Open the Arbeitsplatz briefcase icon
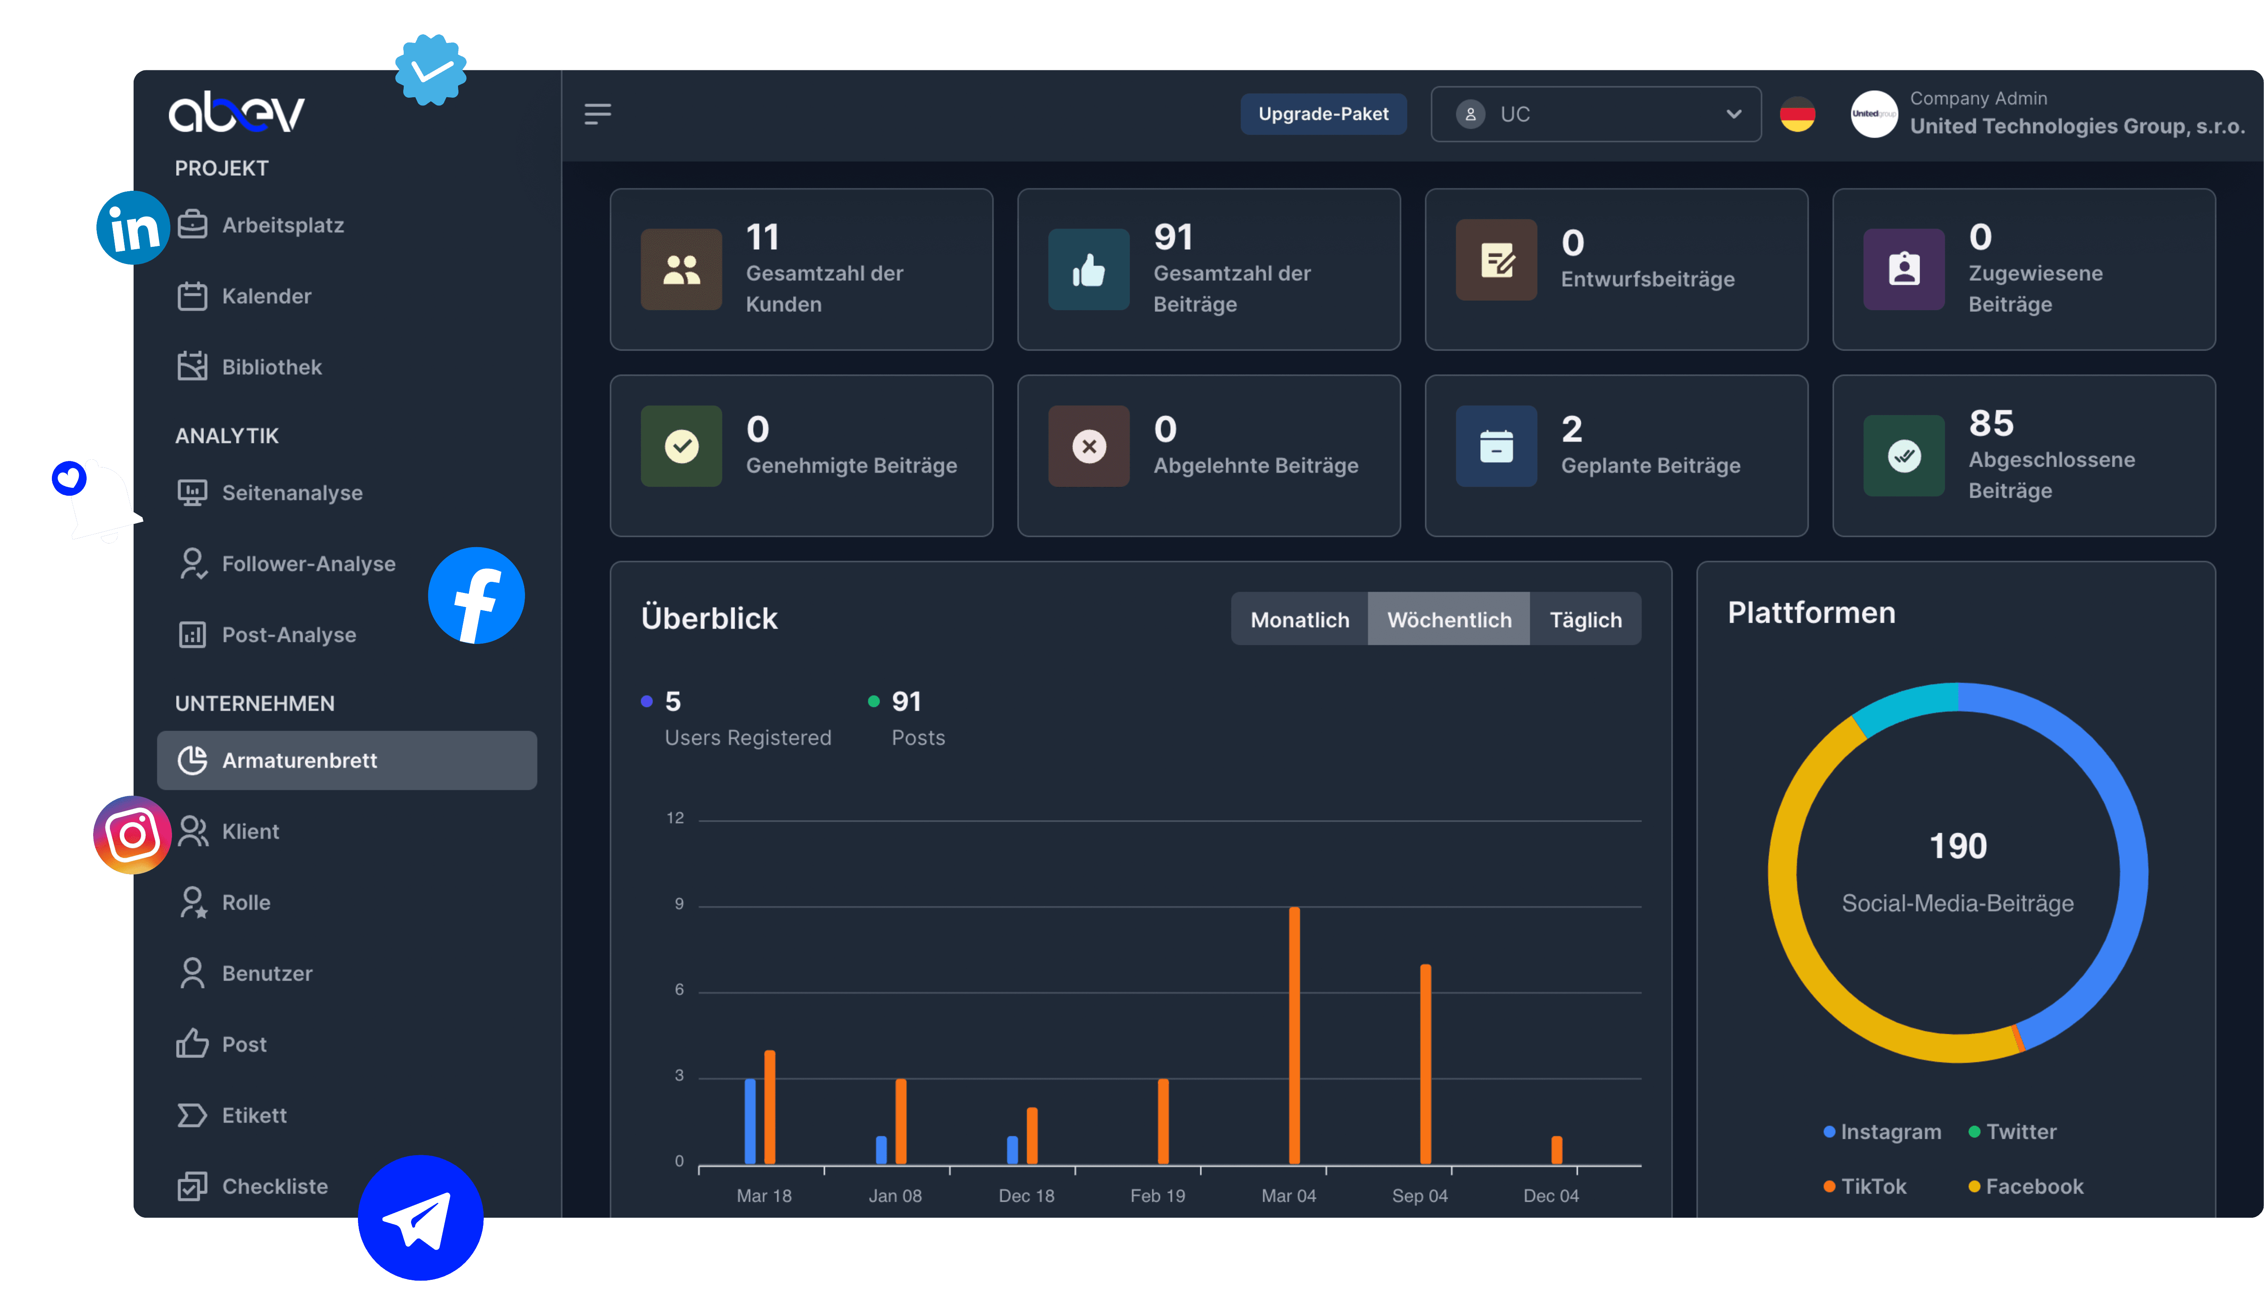 point(192,225)
